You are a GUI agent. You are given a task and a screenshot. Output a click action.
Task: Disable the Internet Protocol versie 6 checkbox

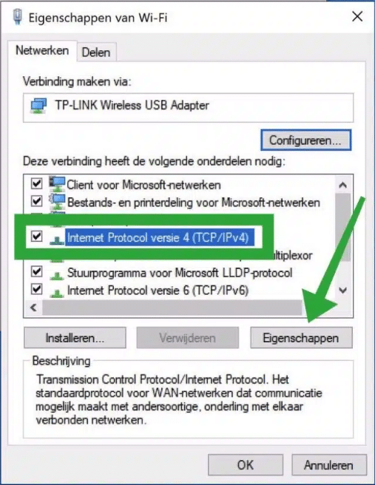[36, 290]
